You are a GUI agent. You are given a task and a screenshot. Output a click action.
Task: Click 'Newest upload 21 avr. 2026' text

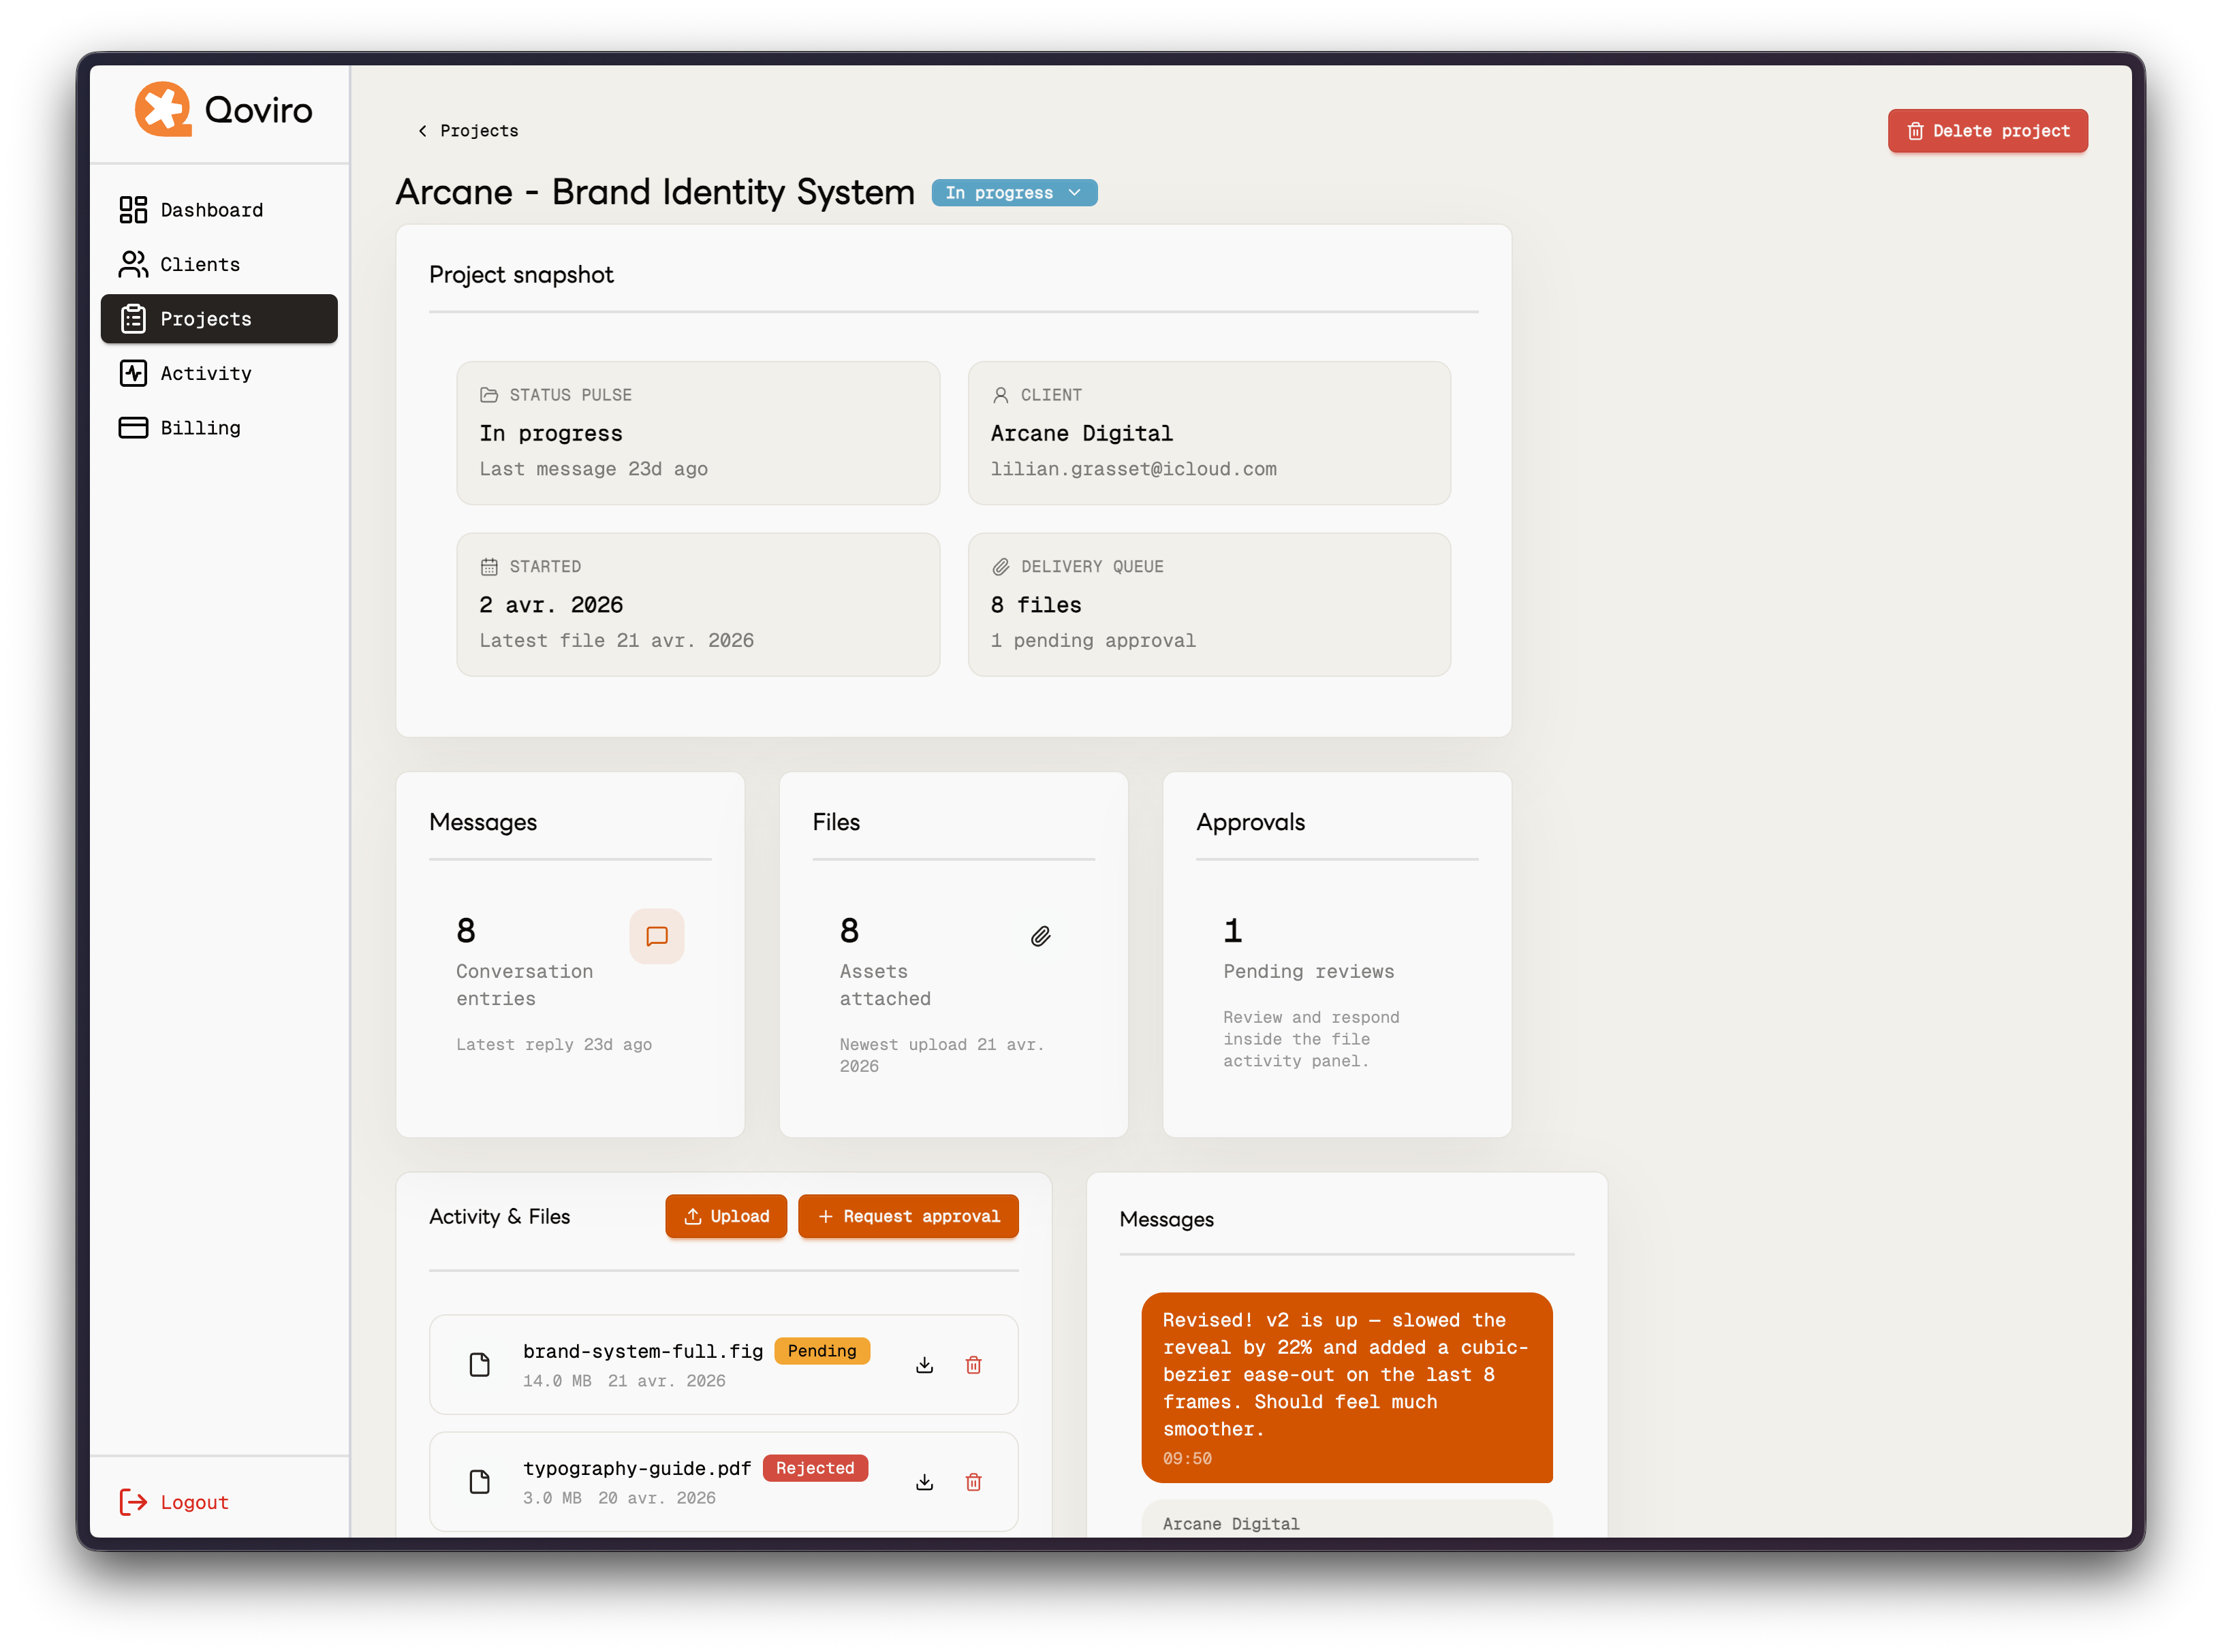click(x=943, y=1055)
